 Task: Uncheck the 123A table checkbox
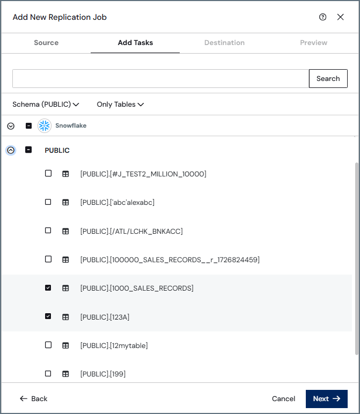tap(48, 316)
